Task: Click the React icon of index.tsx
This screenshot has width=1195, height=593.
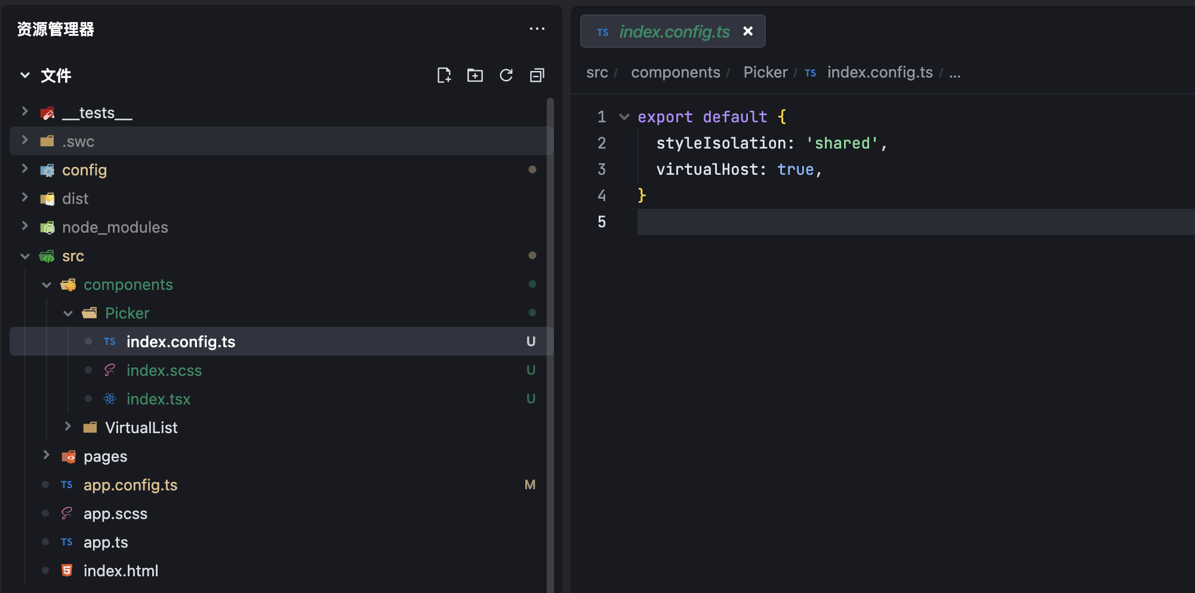Action: pos(110,399)
